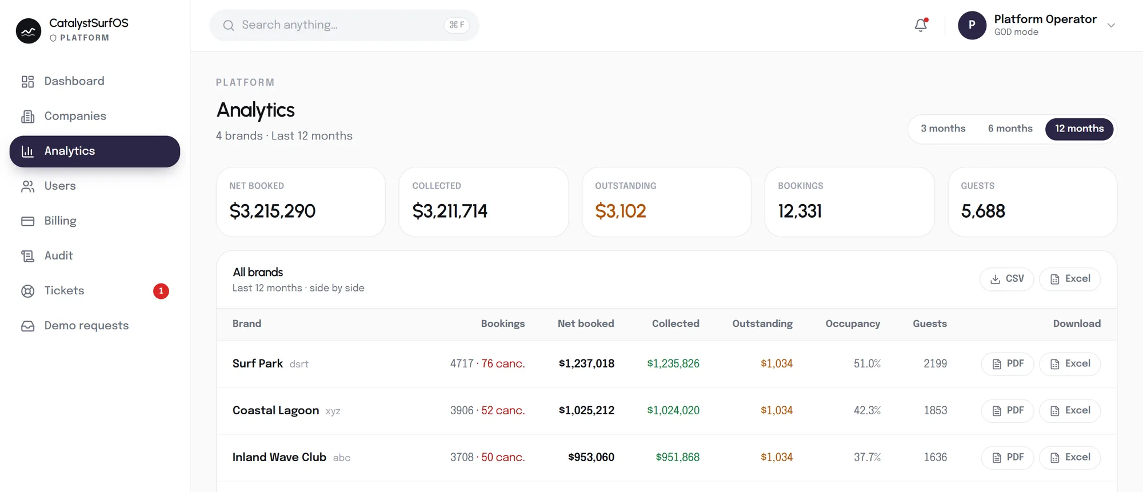Click the Platform Operator avatar
This screenshot has height=492, width=1143.
coord(972,25)
